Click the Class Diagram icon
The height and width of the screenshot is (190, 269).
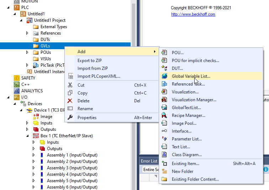(x=164, y=154)
